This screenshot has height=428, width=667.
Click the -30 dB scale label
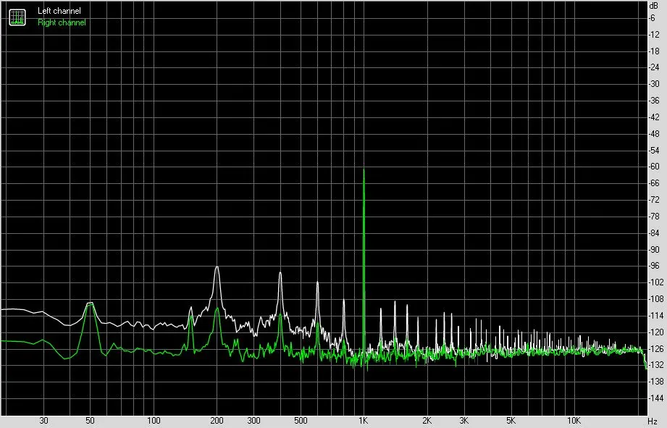[654, 84]
